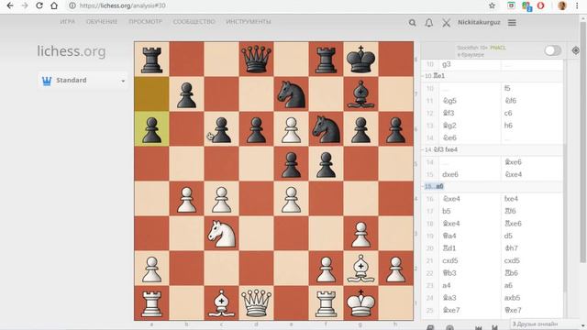Open the ПРОСМОТР menu
The width and height of the screenshot is (587, 330).
[145, 22]
